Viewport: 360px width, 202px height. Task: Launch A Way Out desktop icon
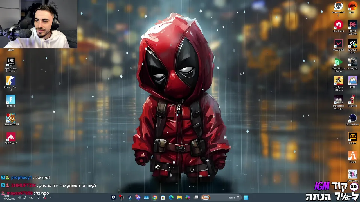tap(353, 64)
